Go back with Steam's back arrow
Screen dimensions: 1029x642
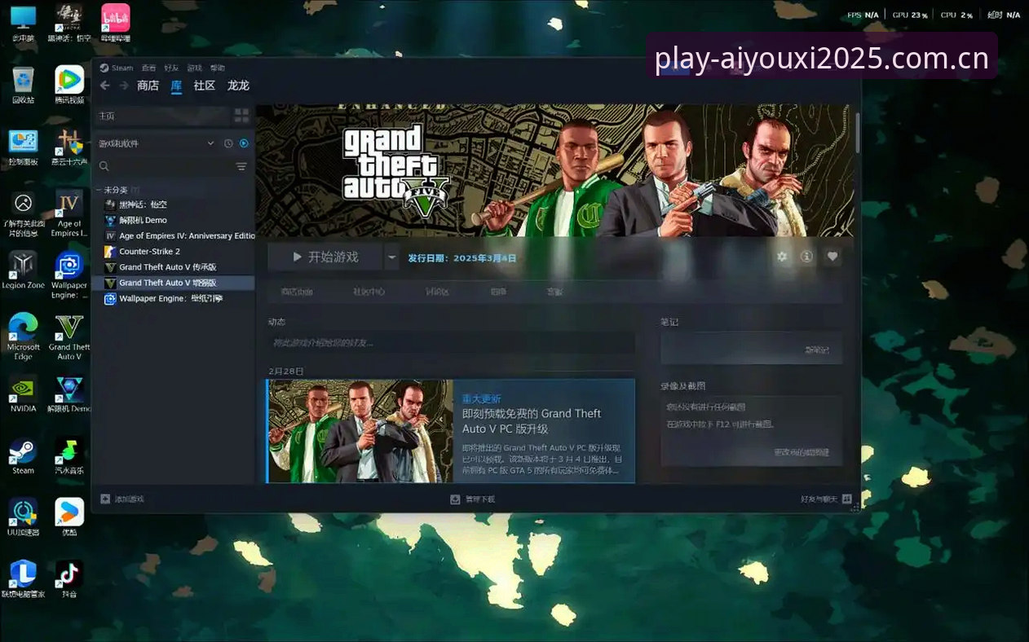click(104, 86)
